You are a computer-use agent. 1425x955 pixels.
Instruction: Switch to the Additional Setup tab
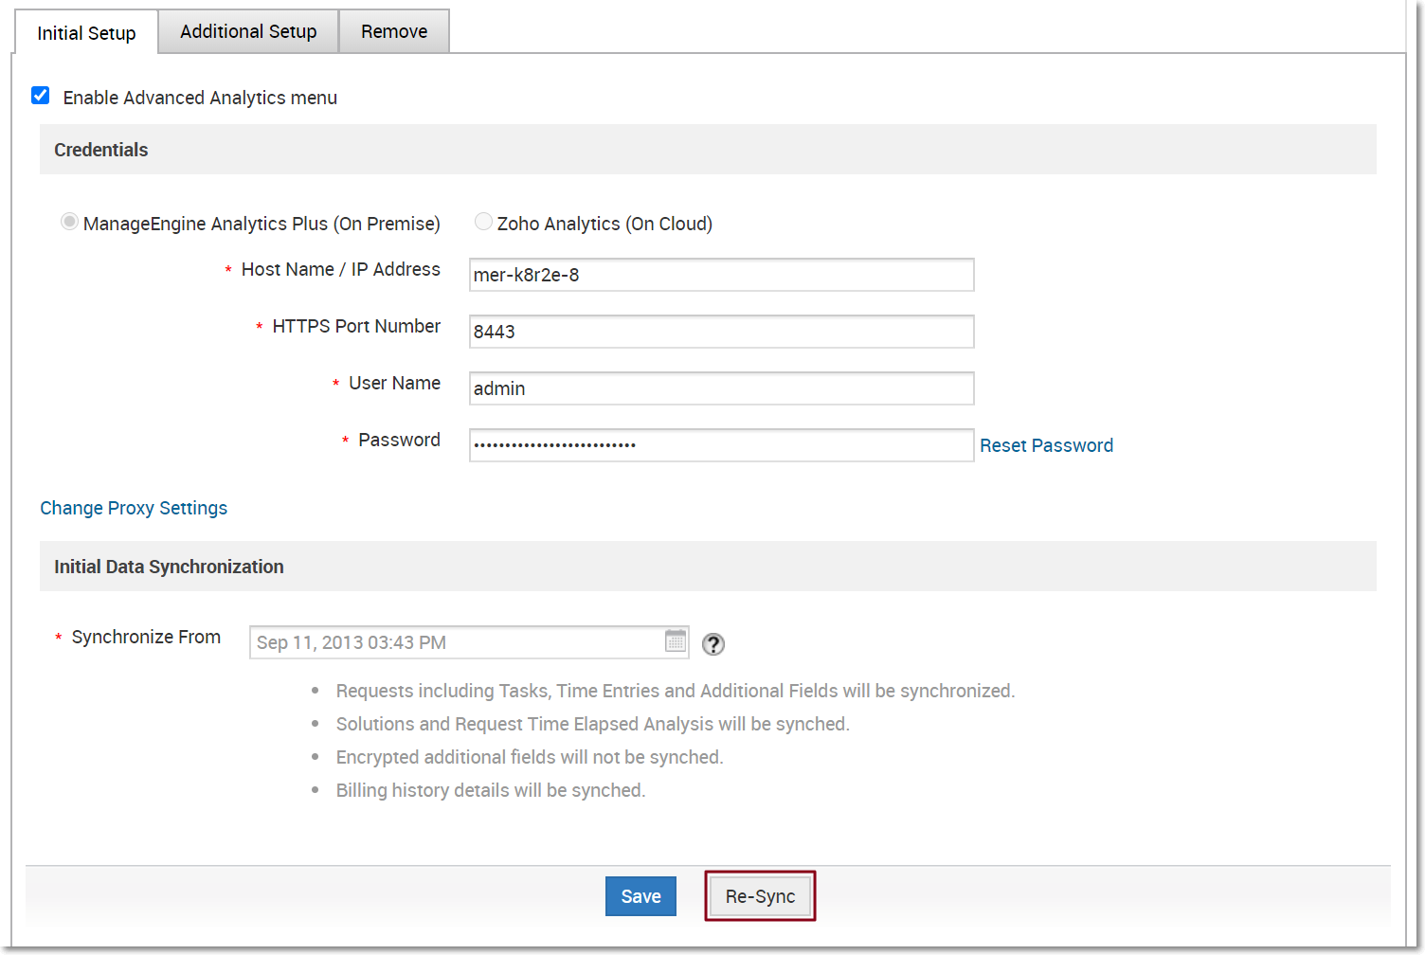coord(248,31)
